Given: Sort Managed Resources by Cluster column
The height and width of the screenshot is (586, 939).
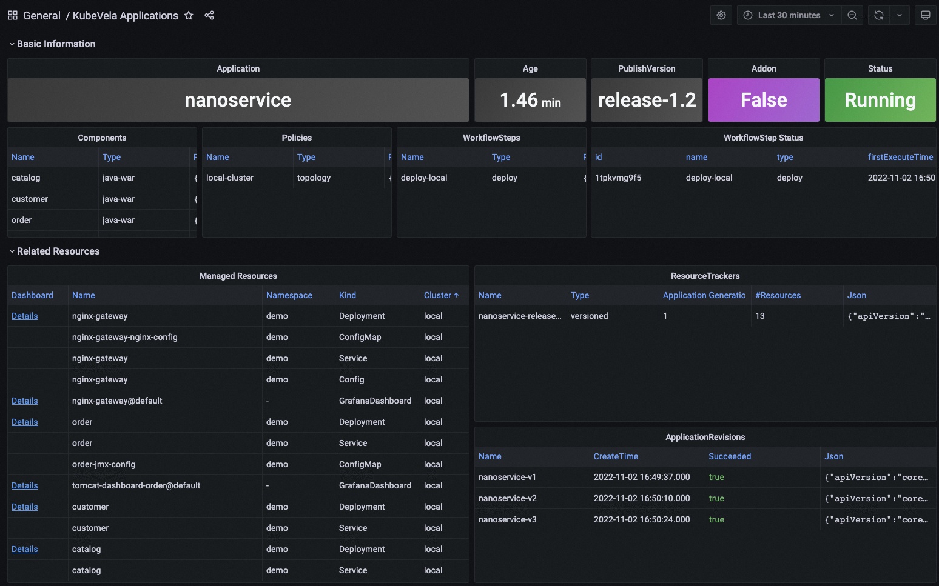Looking at the screenshot, I should (441, 295).
